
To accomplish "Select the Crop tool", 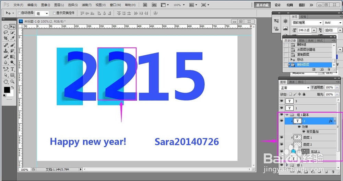I will [6, 38].
